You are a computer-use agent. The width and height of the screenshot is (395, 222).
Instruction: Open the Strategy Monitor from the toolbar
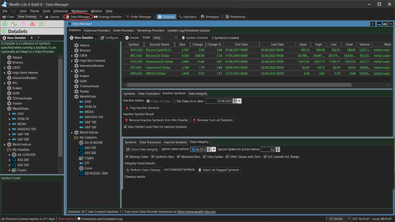click(108, 17)
